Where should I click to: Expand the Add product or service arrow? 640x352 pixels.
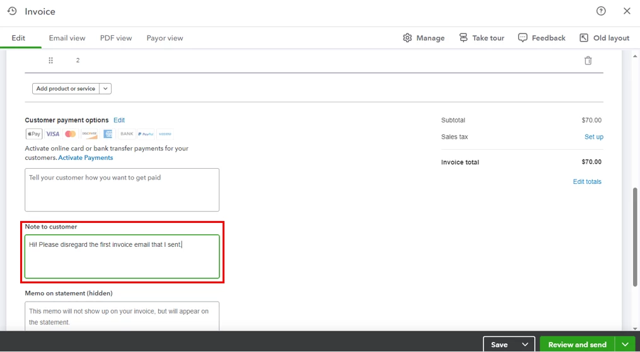pos(105,88)
